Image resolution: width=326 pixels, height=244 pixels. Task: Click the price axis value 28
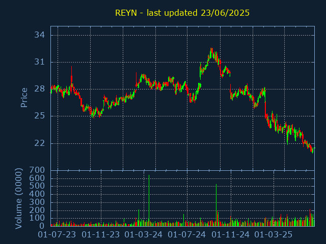tap(40, 89)
